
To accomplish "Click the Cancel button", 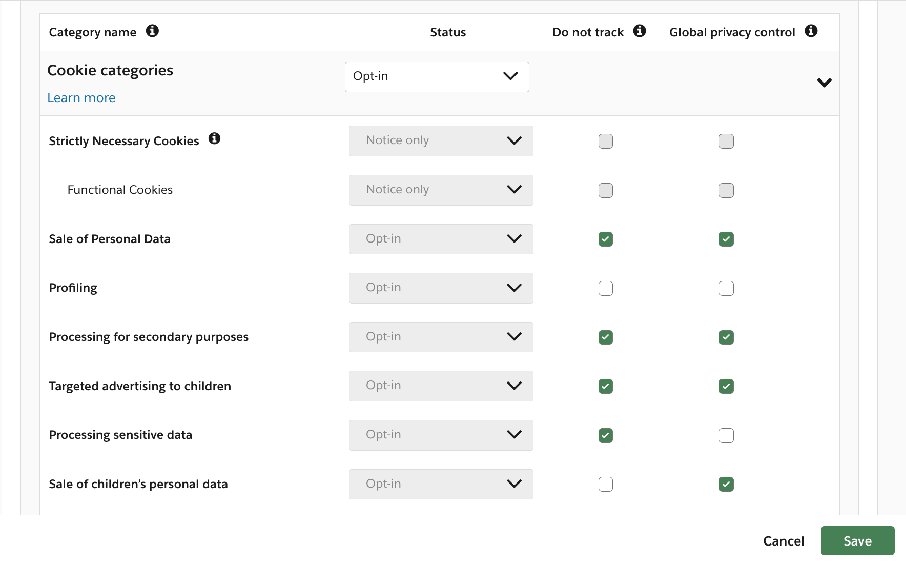I will (784, 540).
